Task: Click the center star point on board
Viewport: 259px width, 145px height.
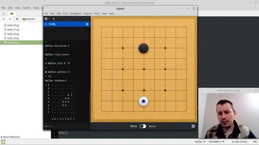Action: click(144, 69)
